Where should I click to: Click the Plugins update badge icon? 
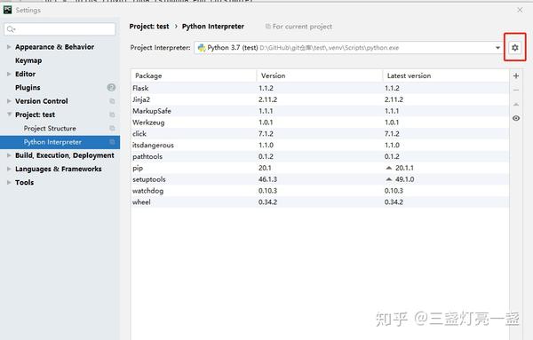coord(111,87)
